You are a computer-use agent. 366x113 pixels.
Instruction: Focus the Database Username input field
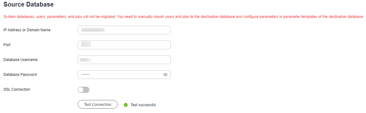(x=124, y=60)
